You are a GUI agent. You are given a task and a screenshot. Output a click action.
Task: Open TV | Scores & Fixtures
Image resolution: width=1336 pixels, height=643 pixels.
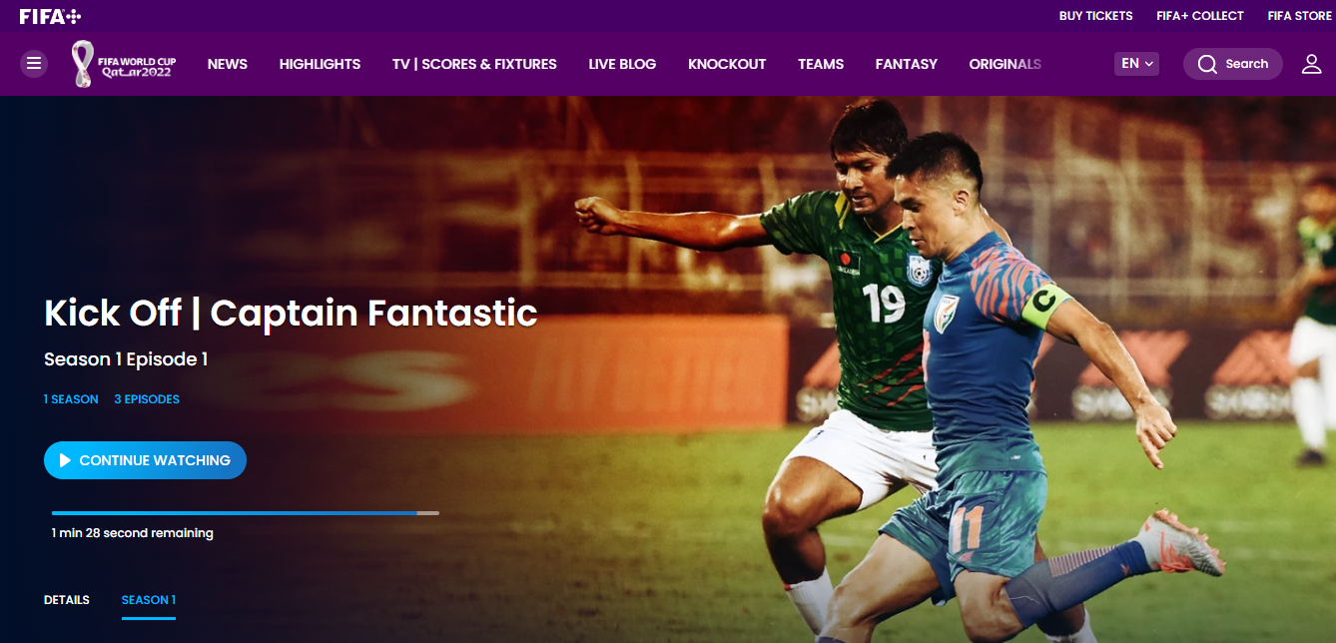[x=474, y=64]
